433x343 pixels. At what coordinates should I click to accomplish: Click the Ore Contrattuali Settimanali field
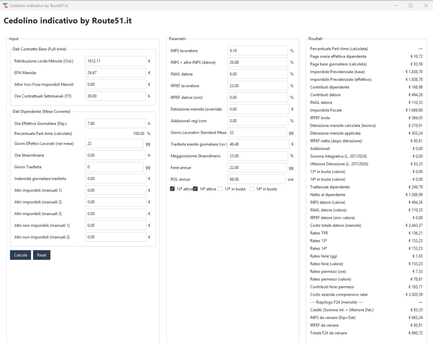coord(115,96)
